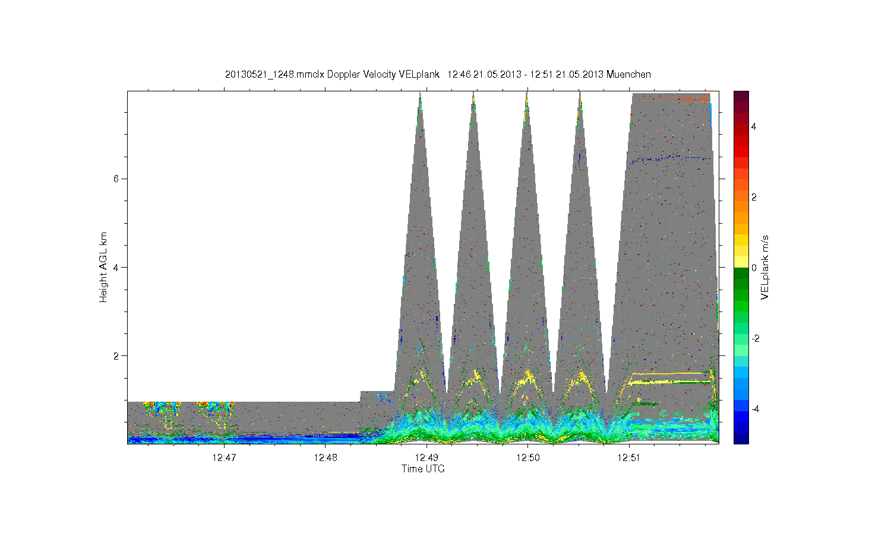Pick the dark blue color at colorbar bottom
Viewport: 891px width, 534px height.
pyautogui.click(x=741, y=439)
